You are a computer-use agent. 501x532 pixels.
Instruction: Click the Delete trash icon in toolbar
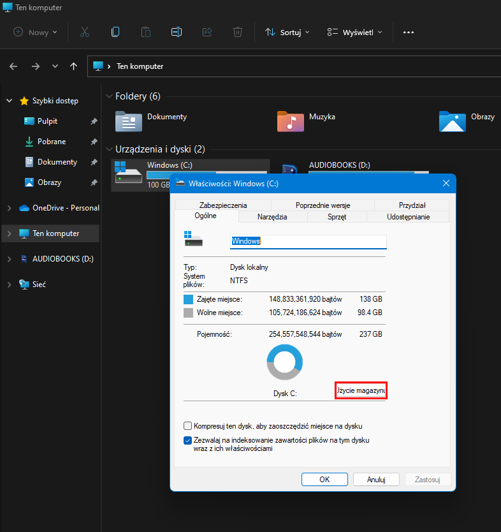coord(238,33)
